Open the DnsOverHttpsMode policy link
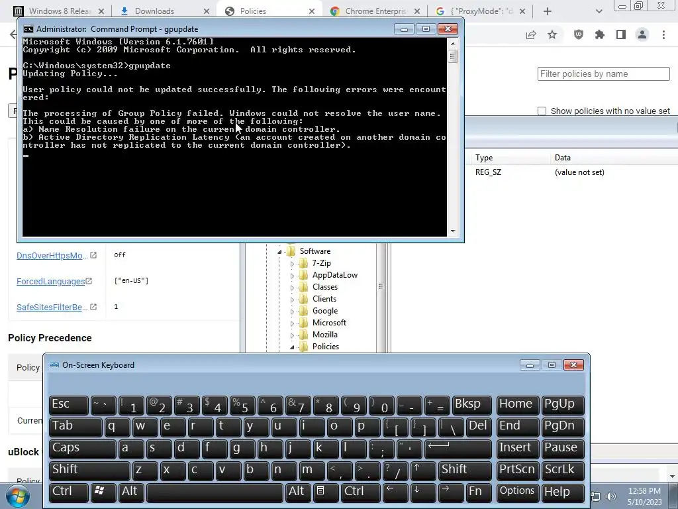Screen dimensions: 678x509 (52, 255)
